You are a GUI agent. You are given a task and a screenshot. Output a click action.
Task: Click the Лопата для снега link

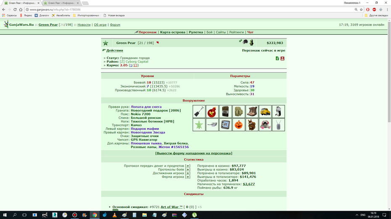[x=146, y=107]
